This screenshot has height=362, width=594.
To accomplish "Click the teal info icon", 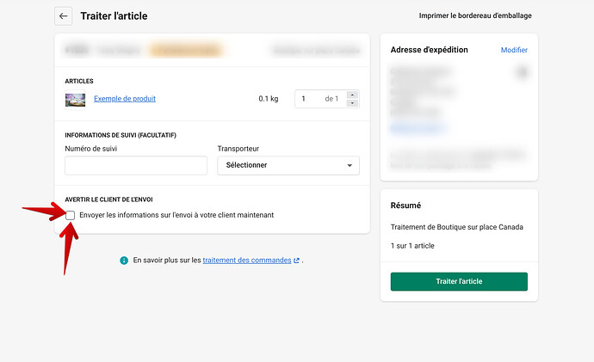I will click(x=124, y=260).
